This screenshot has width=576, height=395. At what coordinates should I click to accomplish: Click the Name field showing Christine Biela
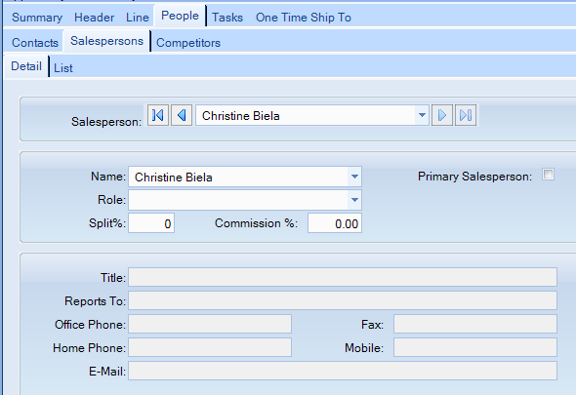[245, 177]
